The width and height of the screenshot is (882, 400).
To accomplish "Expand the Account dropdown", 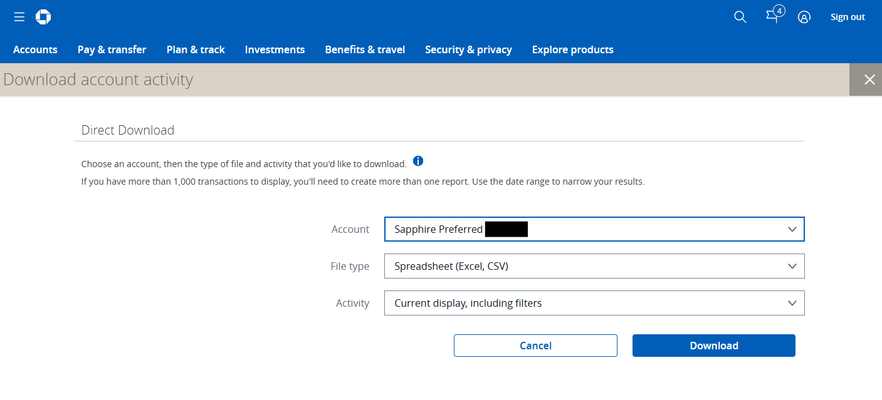I will pos(594,229).
